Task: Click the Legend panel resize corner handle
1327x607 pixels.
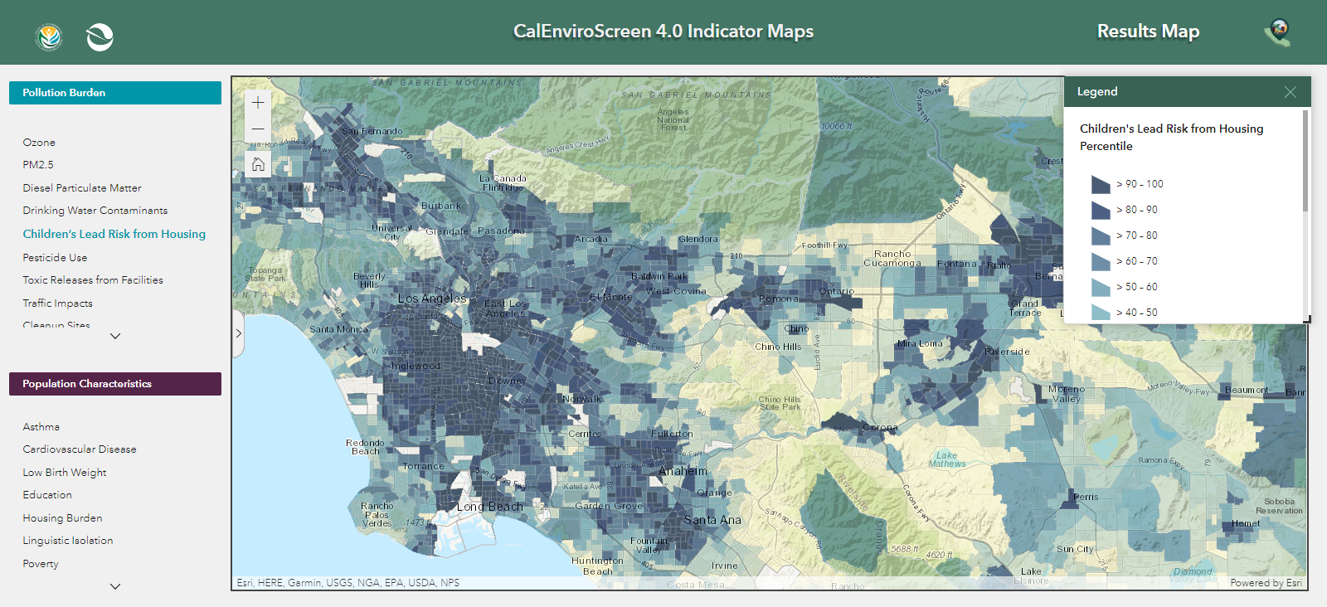Action: [1307, 319]
